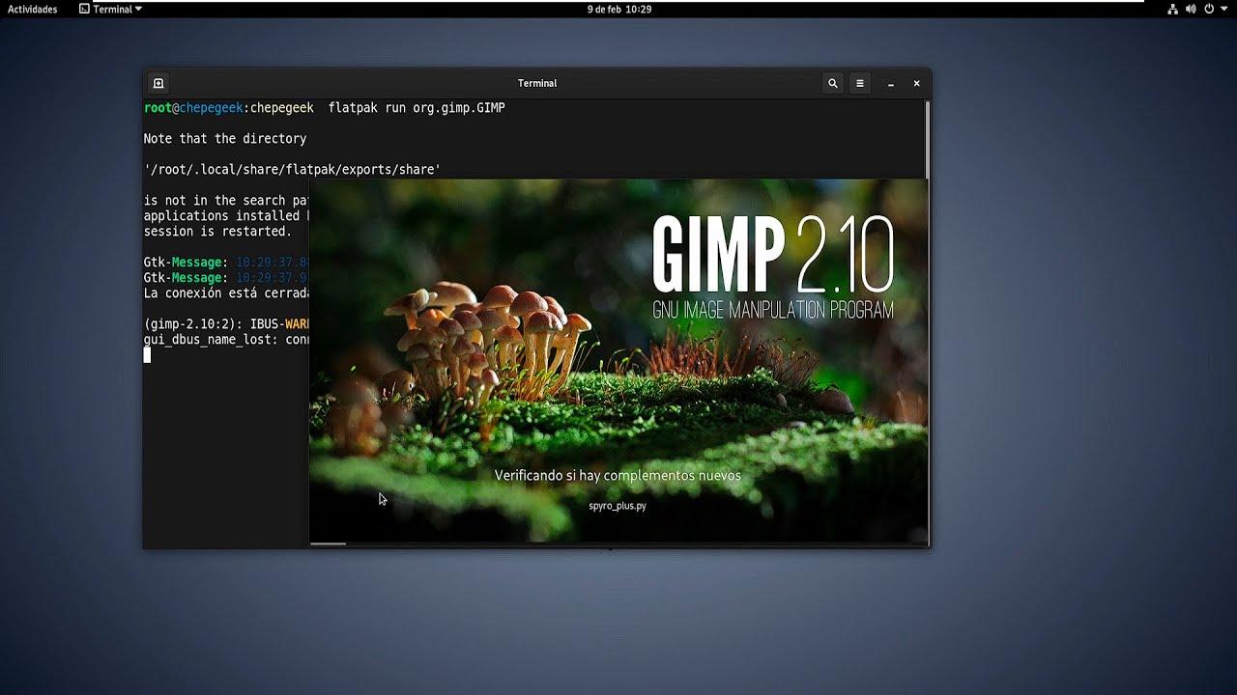Click the terminal icon in top bar
The image size is (1237, 695).
point(84,9)
